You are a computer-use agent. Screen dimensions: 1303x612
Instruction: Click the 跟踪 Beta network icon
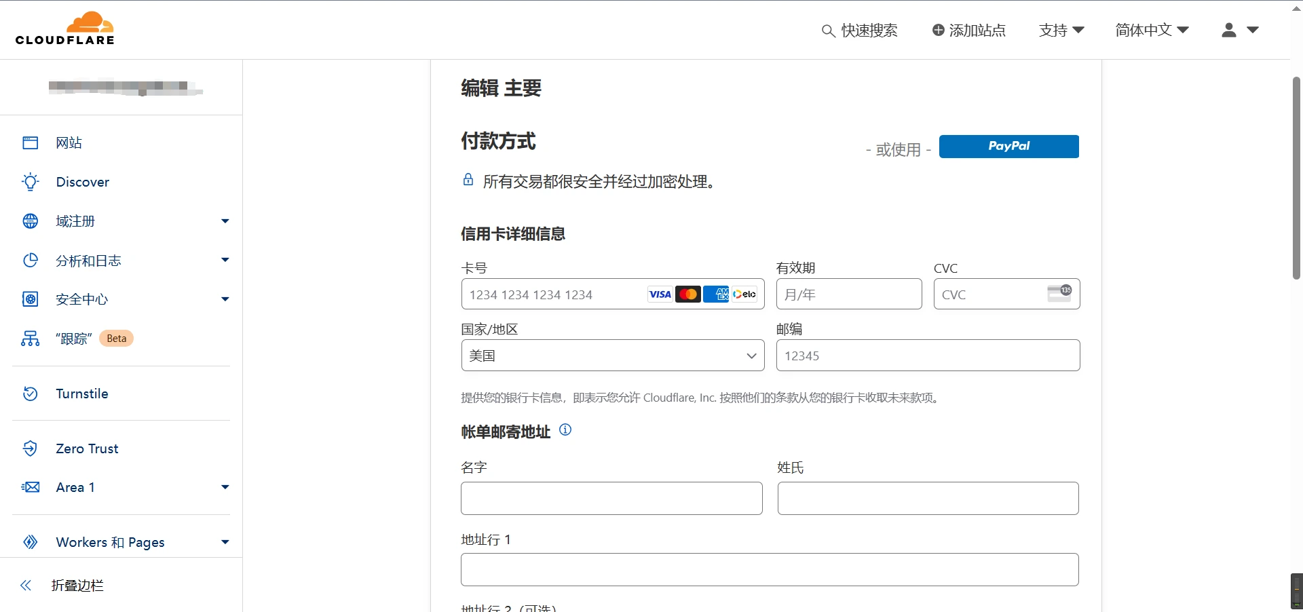point(31,339)
